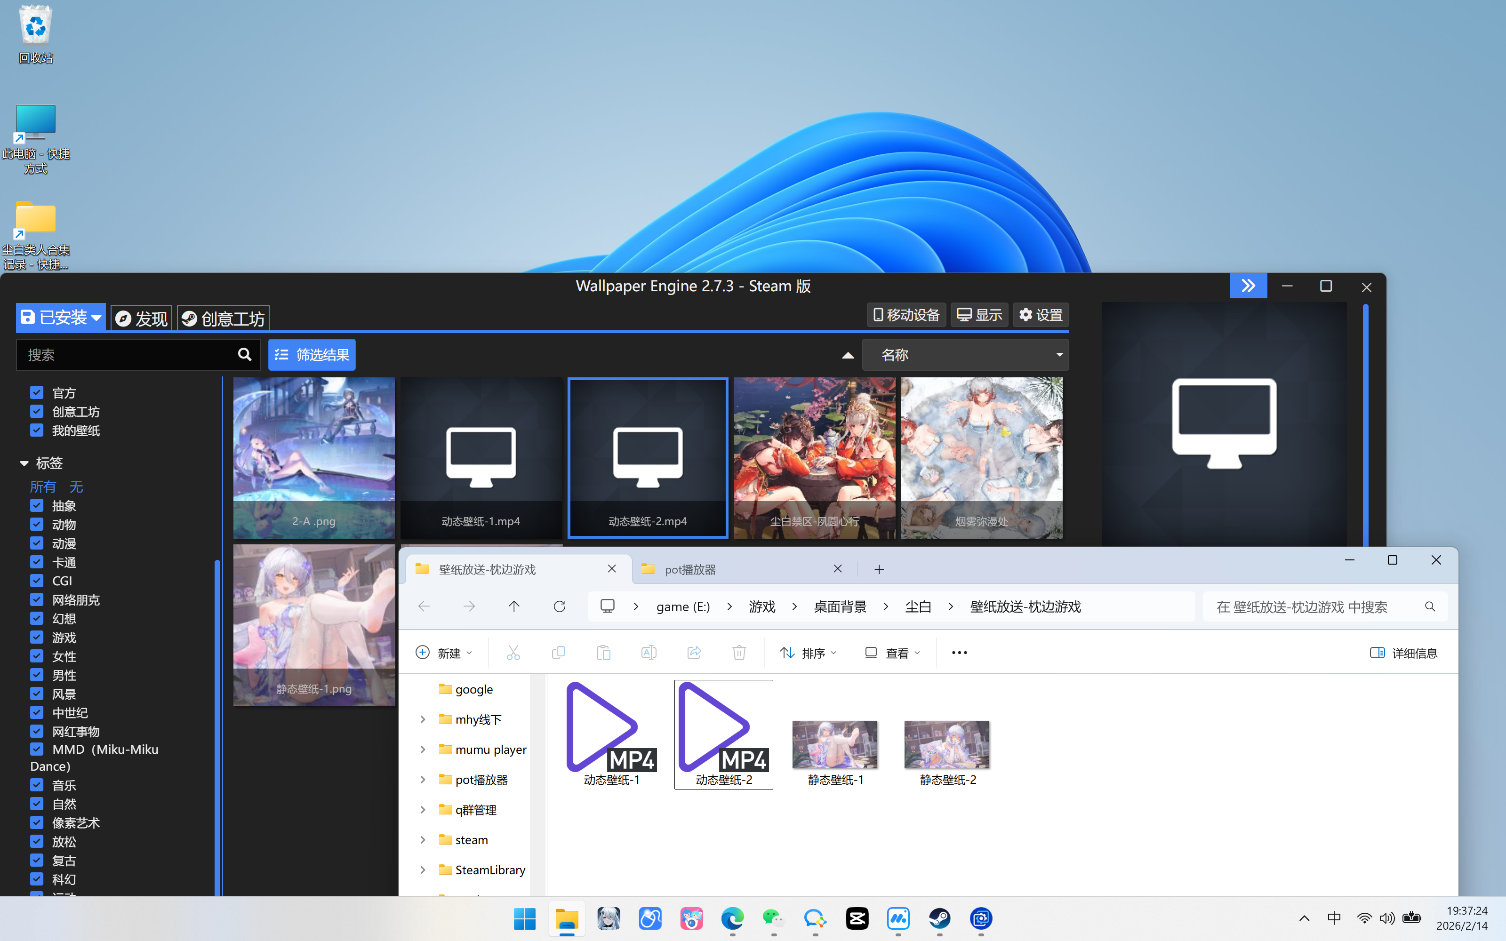The width and height of the screenshot is (1506, 941).
Task: Go up one folder level in Explorer
Action: (x=514, y=606)
